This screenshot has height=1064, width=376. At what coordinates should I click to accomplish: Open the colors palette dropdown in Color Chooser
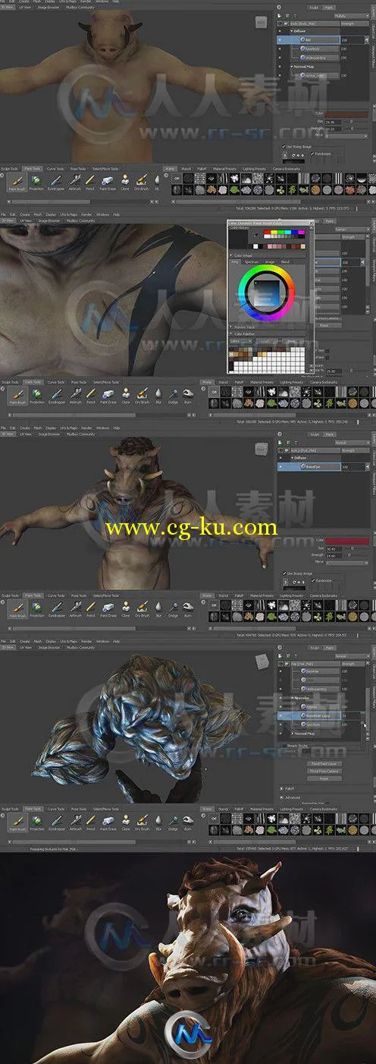tap(242, 341)
